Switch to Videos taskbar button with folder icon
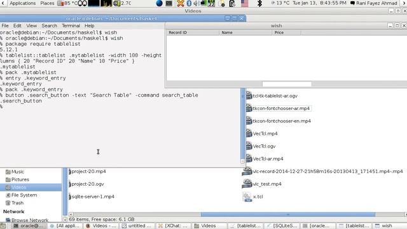The image size is (407, 229). [209, 226]
